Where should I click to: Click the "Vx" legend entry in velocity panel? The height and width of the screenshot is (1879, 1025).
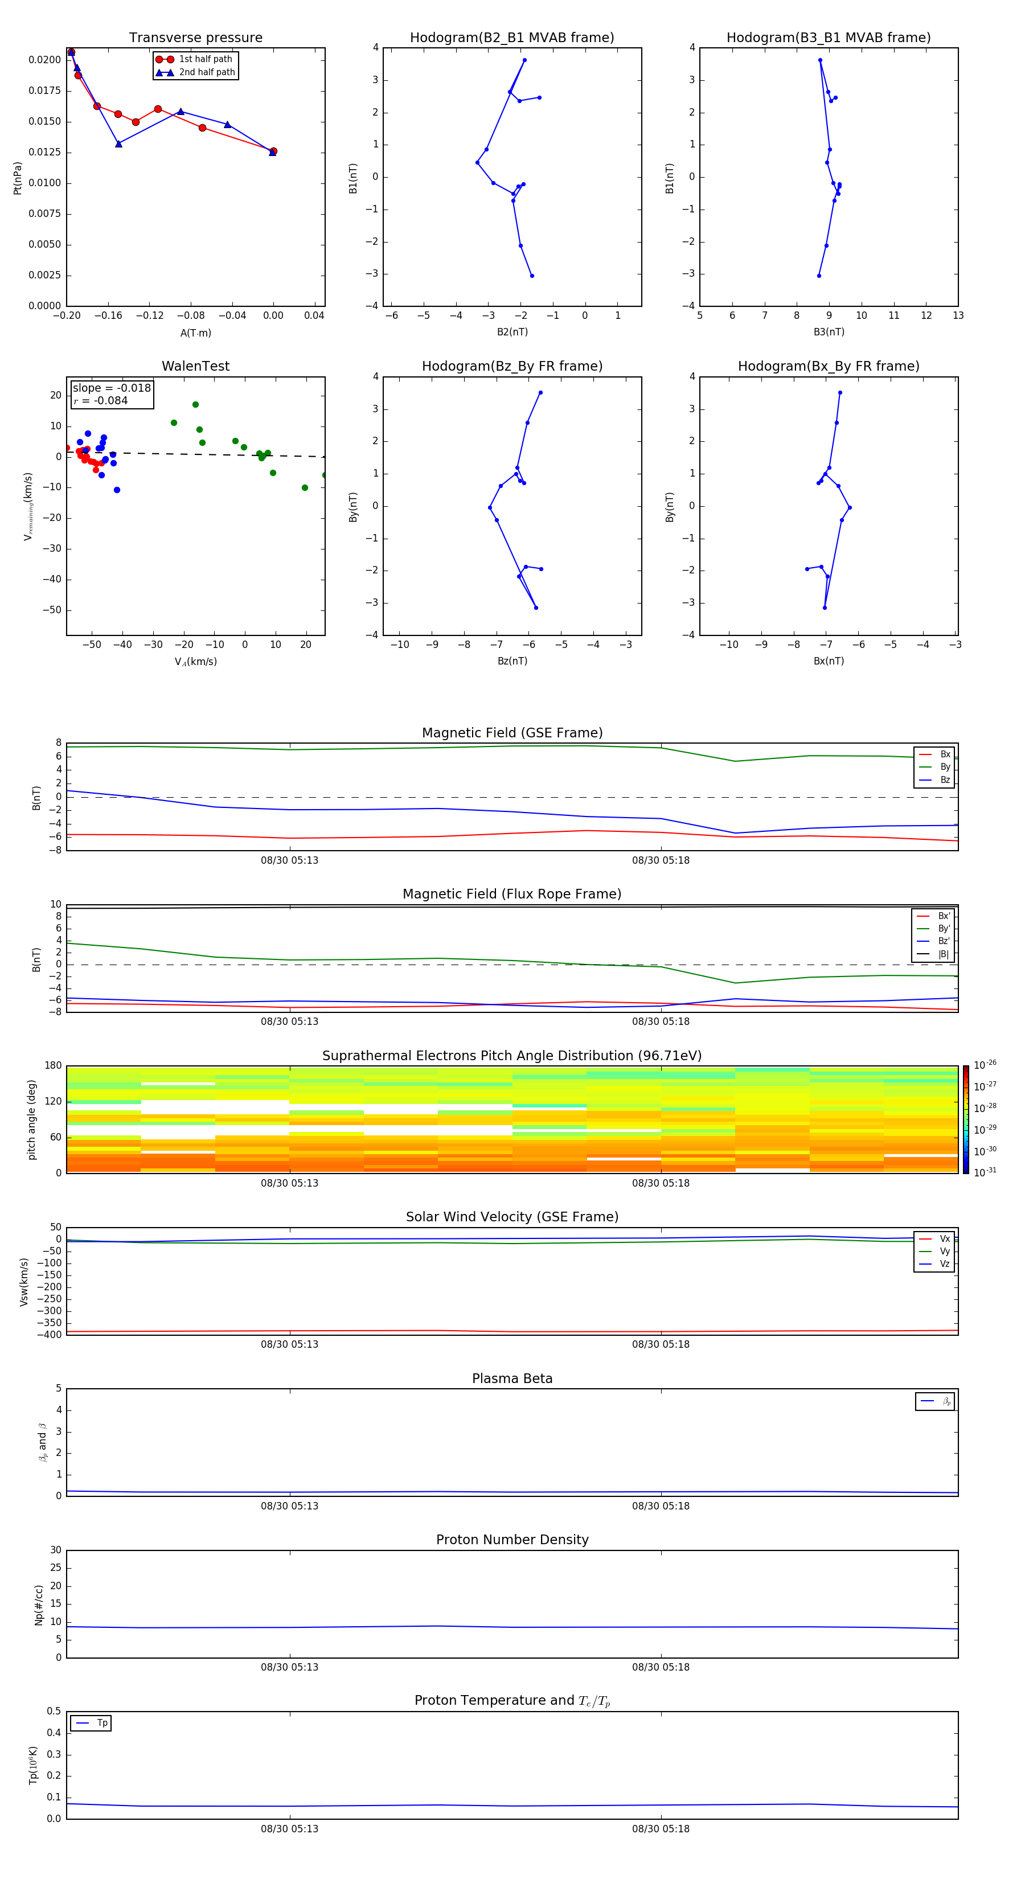click(x=934, y=1238)
